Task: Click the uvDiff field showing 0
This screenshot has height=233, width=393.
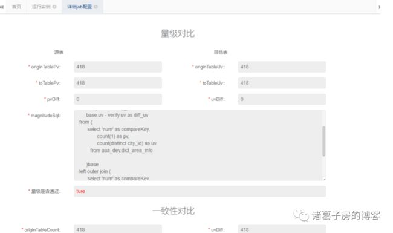Action: (x=282, y=99)
